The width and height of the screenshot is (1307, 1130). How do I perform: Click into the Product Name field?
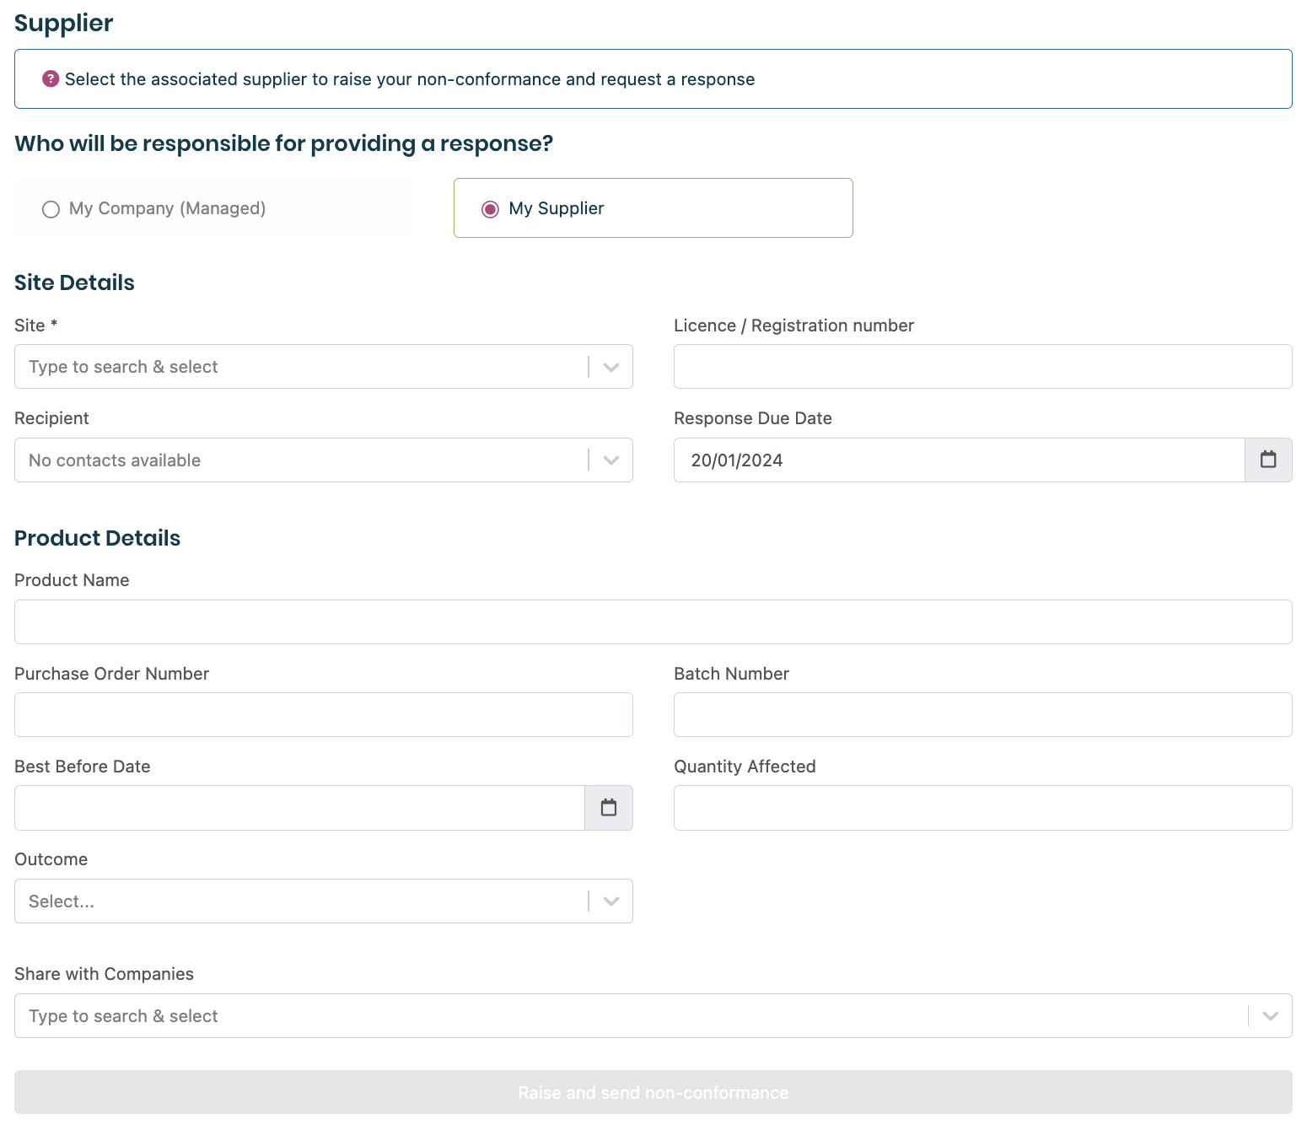(653, 622)
